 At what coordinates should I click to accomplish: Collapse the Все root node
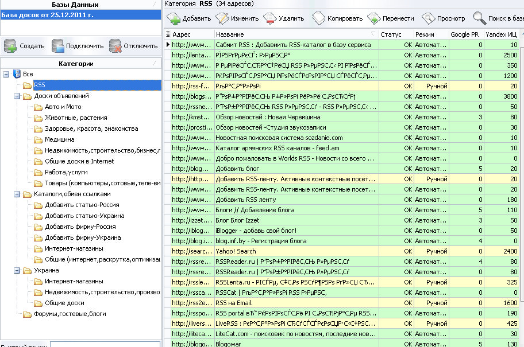tap(6, 74)
